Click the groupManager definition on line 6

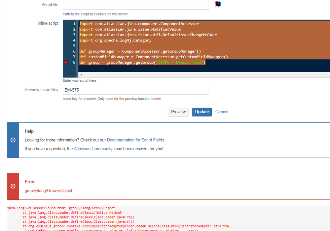coord(140,51)
